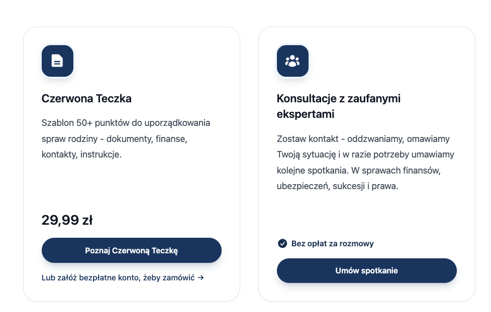
Task: Click the word ekspertami in the heading
Action: [306, 114]
